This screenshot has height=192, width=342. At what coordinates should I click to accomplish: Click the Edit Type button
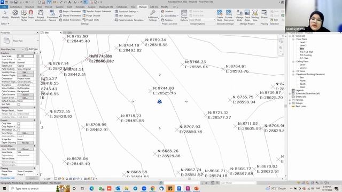(32, 49)
